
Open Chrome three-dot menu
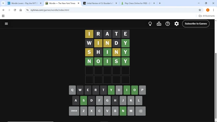tap(213, 10)
